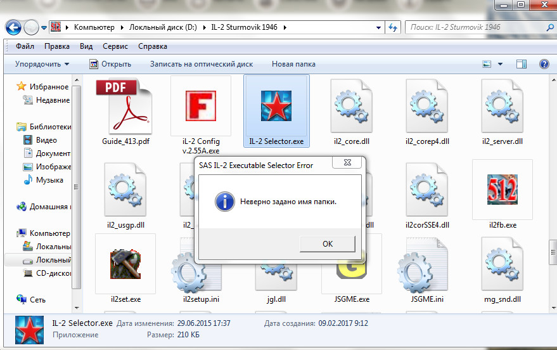Click the Открыть toolbar button
The image size is (557, 350).
110,64
